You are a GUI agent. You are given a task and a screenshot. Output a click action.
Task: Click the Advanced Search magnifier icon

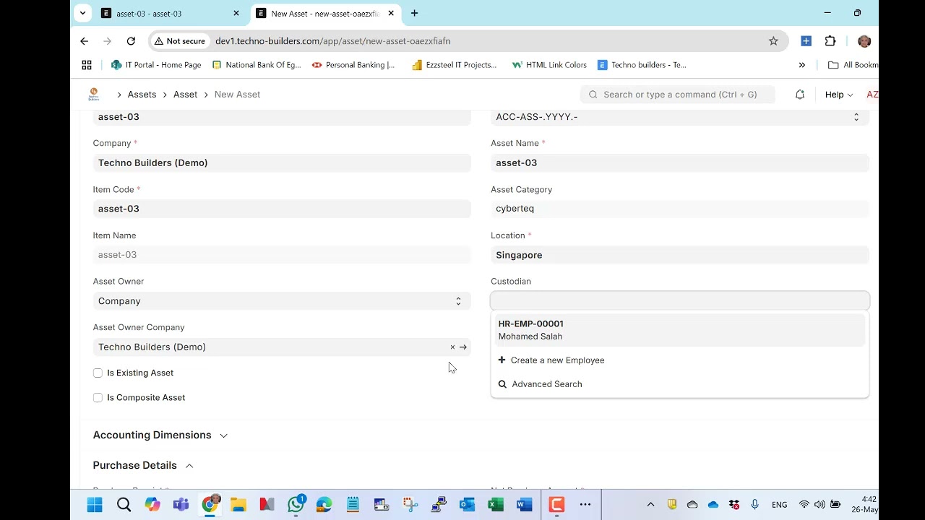pyautogui.click(x=502, y=384)
